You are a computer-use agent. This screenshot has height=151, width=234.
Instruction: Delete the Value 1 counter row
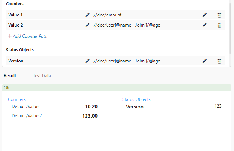point(219,15)
